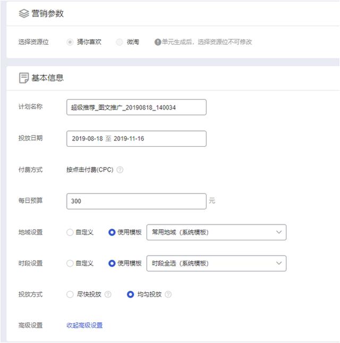Select the 微淘 resource radio button

(x=120, y=42)
